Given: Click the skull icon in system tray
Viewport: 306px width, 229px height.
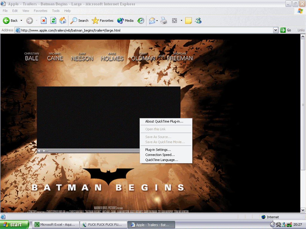Looking at the screenshot, I should pyautogui.click(x=279, y=225).
